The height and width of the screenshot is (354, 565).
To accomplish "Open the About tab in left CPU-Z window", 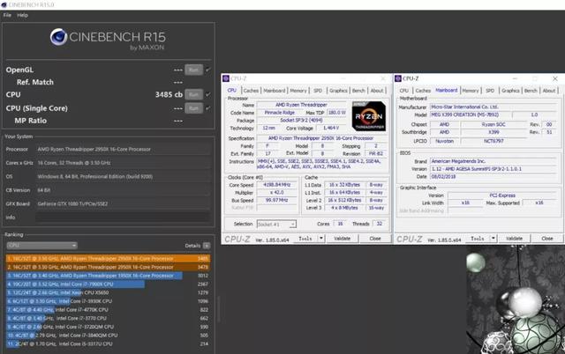I will pos(377,91).
